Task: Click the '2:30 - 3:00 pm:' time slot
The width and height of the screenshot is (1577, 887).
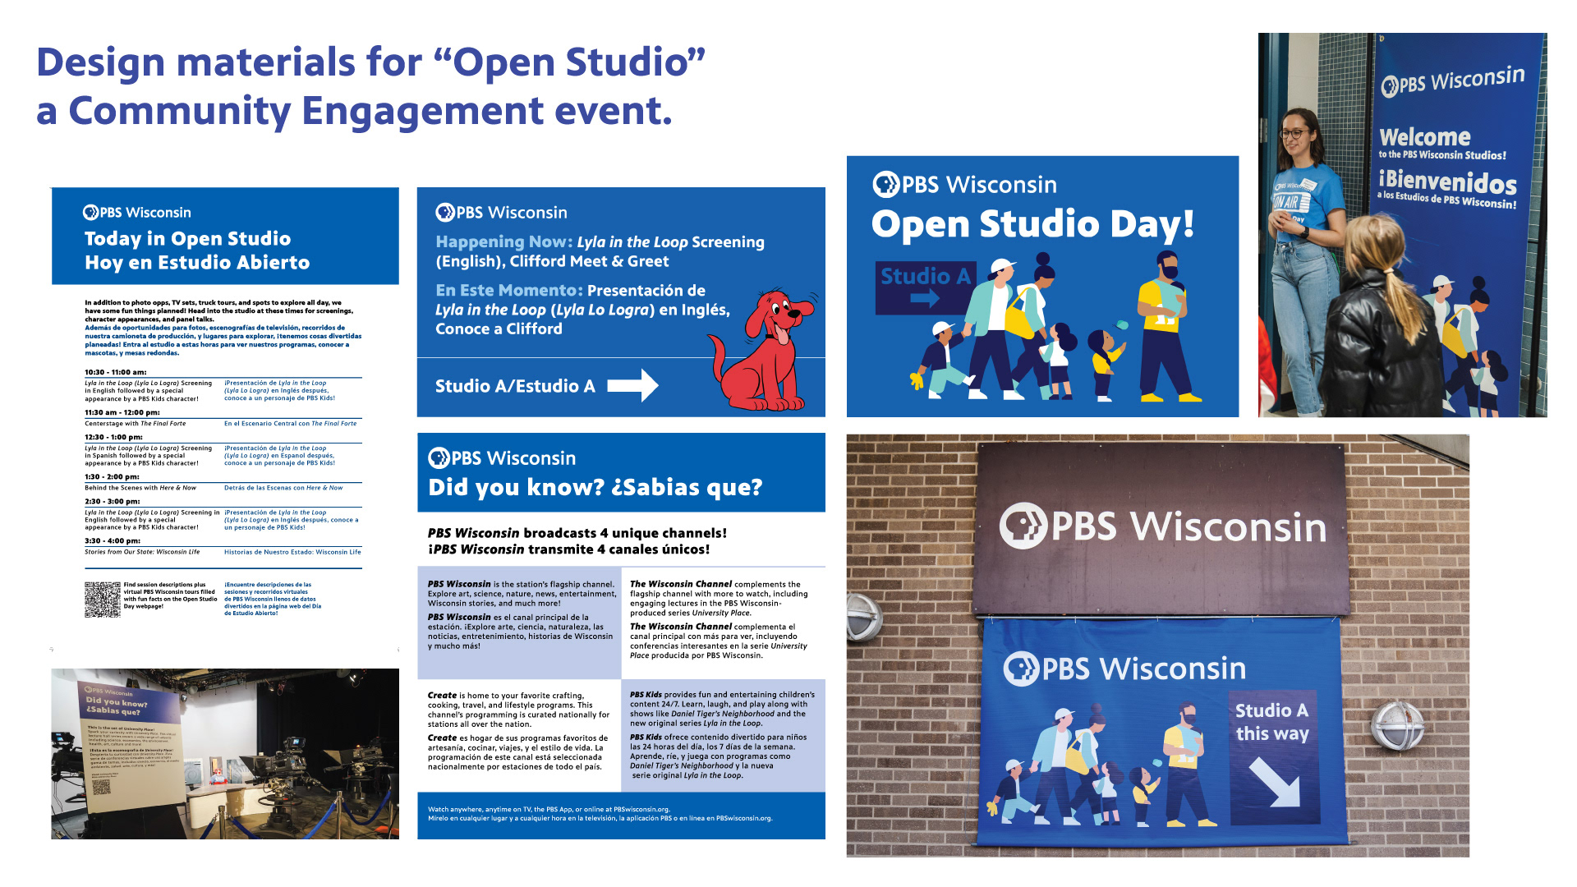Action: [113, 501]
